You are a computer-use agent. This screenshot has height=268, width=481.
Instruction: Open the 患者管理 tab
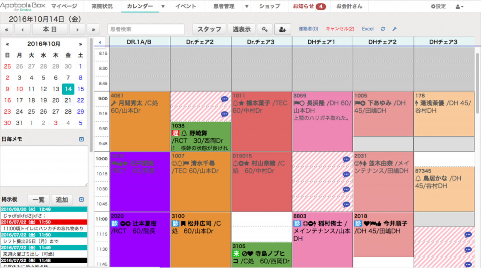pos(224,6)
